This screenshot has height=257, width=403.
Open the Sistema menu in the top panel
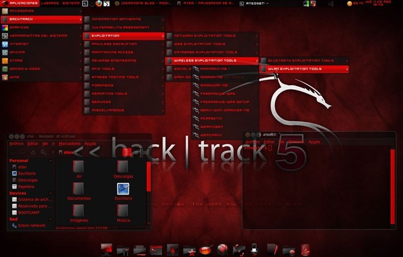[x=71, y=3]
